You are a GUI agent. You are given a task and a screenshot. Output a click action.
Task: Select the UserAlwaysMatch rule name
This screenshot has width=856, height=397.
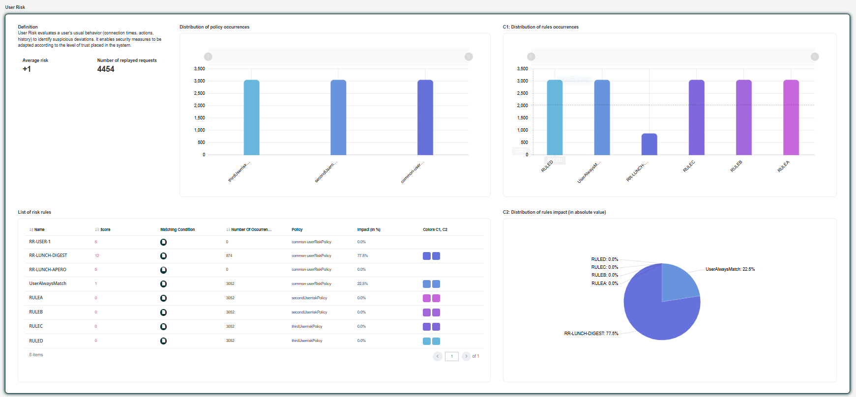point(48,284)
